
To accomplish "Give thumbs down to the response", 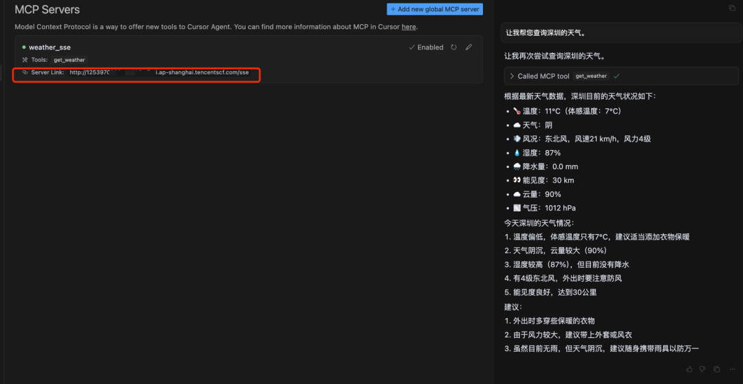I will point(702,369).
